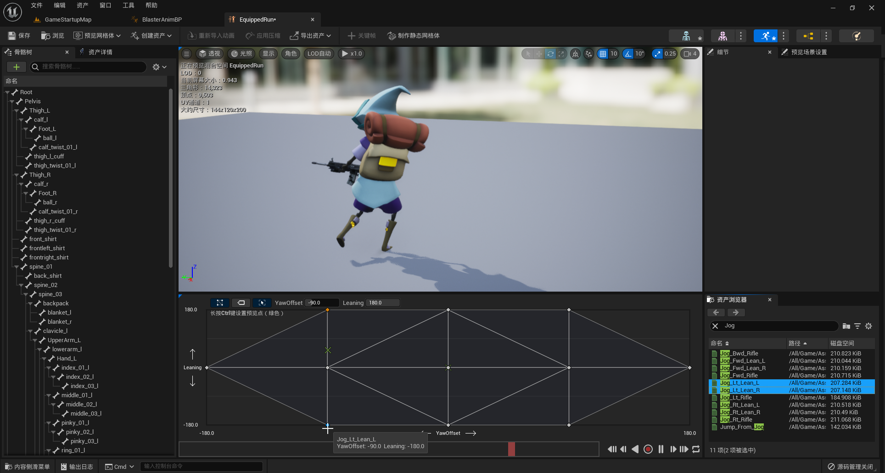This screenshot has width=885, height=473.
Task: Open the Animation Blueprint mode icon
Action: (808, 36)
